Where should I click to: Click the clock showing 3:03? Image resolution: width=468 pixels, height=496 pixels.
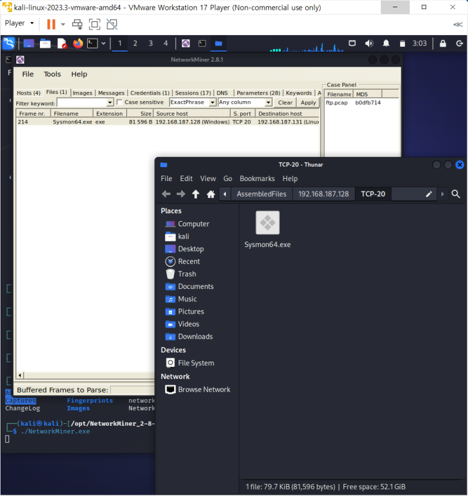click(420, 44)
